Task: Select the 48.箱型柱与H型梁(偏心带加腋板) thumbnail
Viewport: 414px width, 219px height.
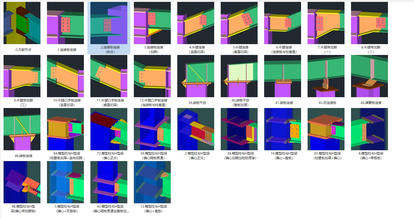Action: pos(22,182)
